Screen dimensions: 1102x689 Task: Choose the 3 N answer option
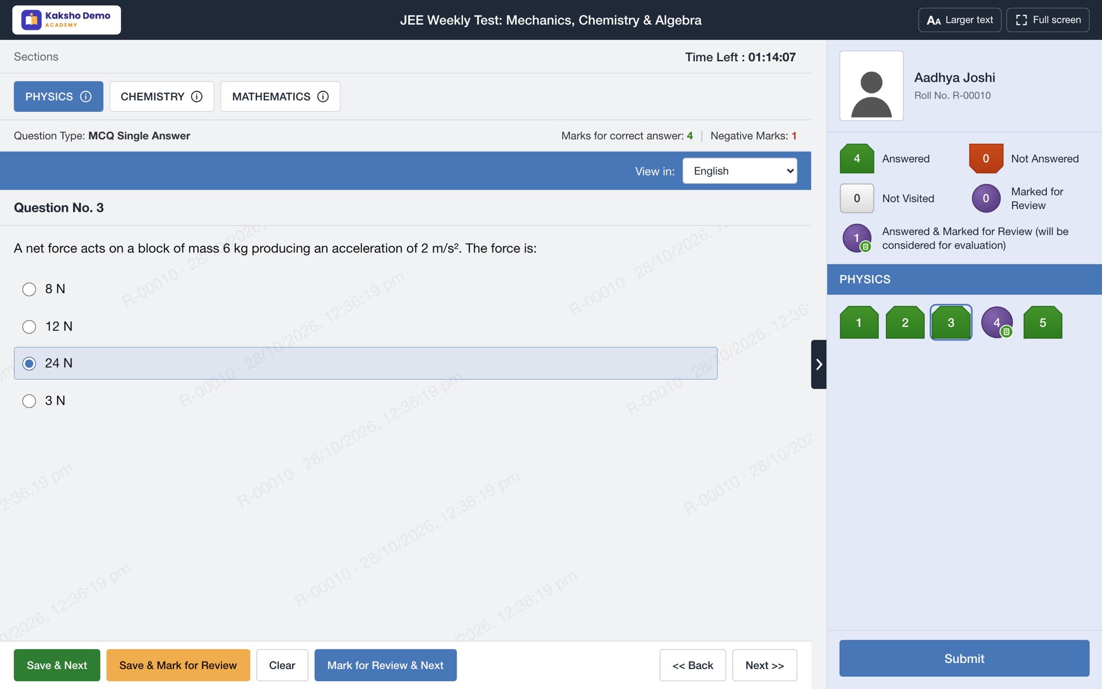pos(29,401)
